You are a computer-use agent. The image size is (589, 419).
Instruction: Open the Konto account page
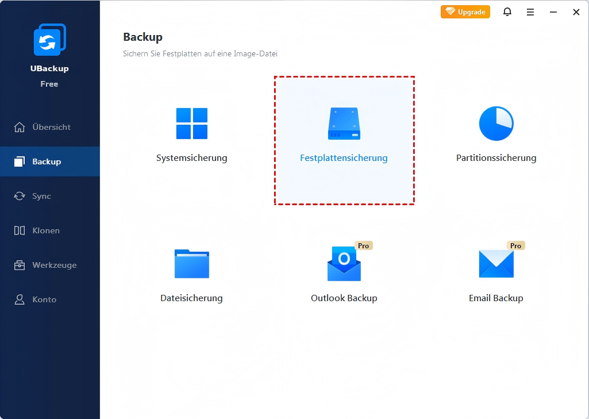point(49,299)
